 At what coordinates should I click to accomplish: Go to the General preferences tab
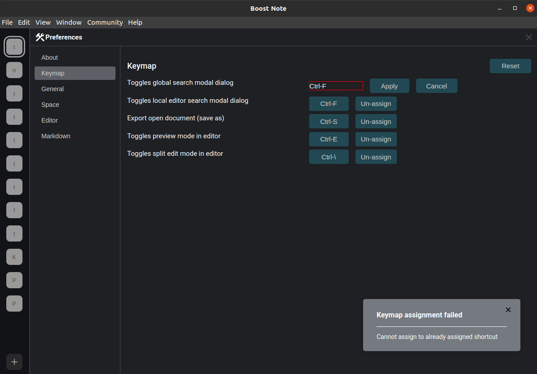click(x=75, y=89)
